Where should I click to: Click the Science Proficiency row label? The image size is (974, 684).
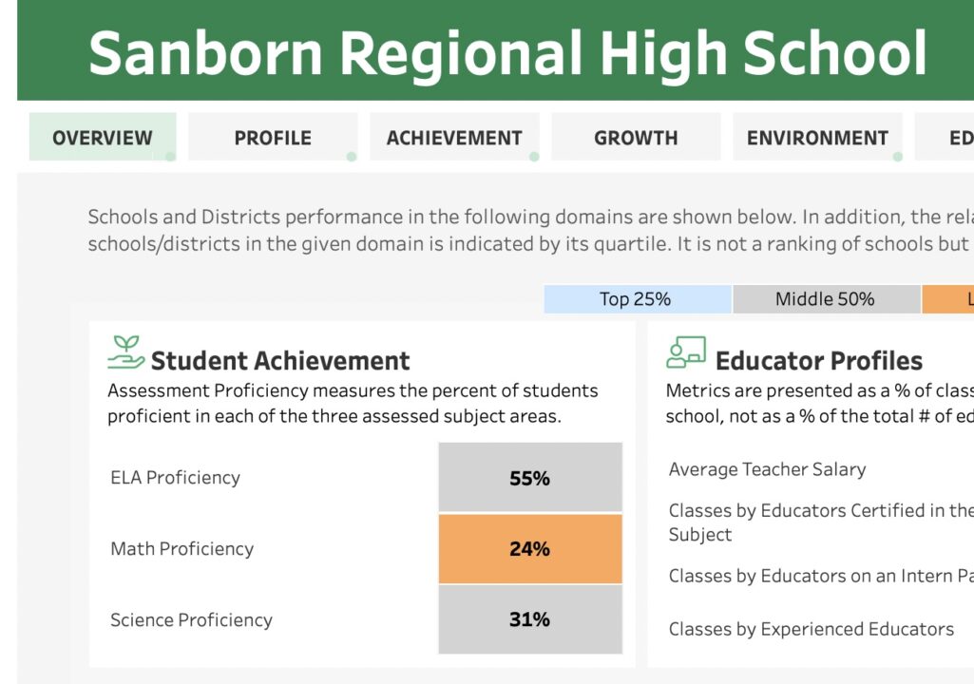tap(191, 620)
